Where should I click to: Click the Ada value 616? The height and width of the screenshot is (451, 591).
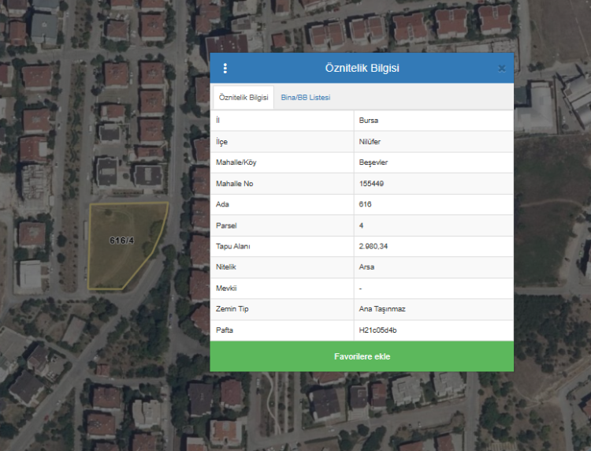[x=365, y=204]
